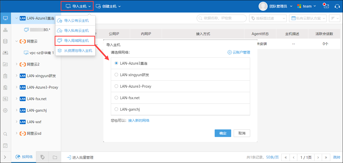Screen dimensions: 343x163
Task: Click the mail notification envelope icon
Action: 326,6
